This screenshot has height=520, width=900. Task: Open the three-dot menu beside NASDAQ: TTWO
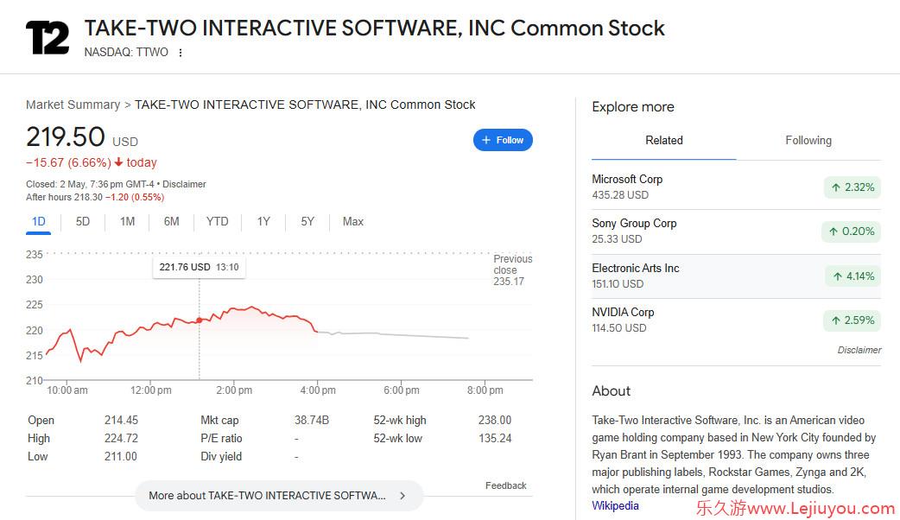tap(181, 52)
